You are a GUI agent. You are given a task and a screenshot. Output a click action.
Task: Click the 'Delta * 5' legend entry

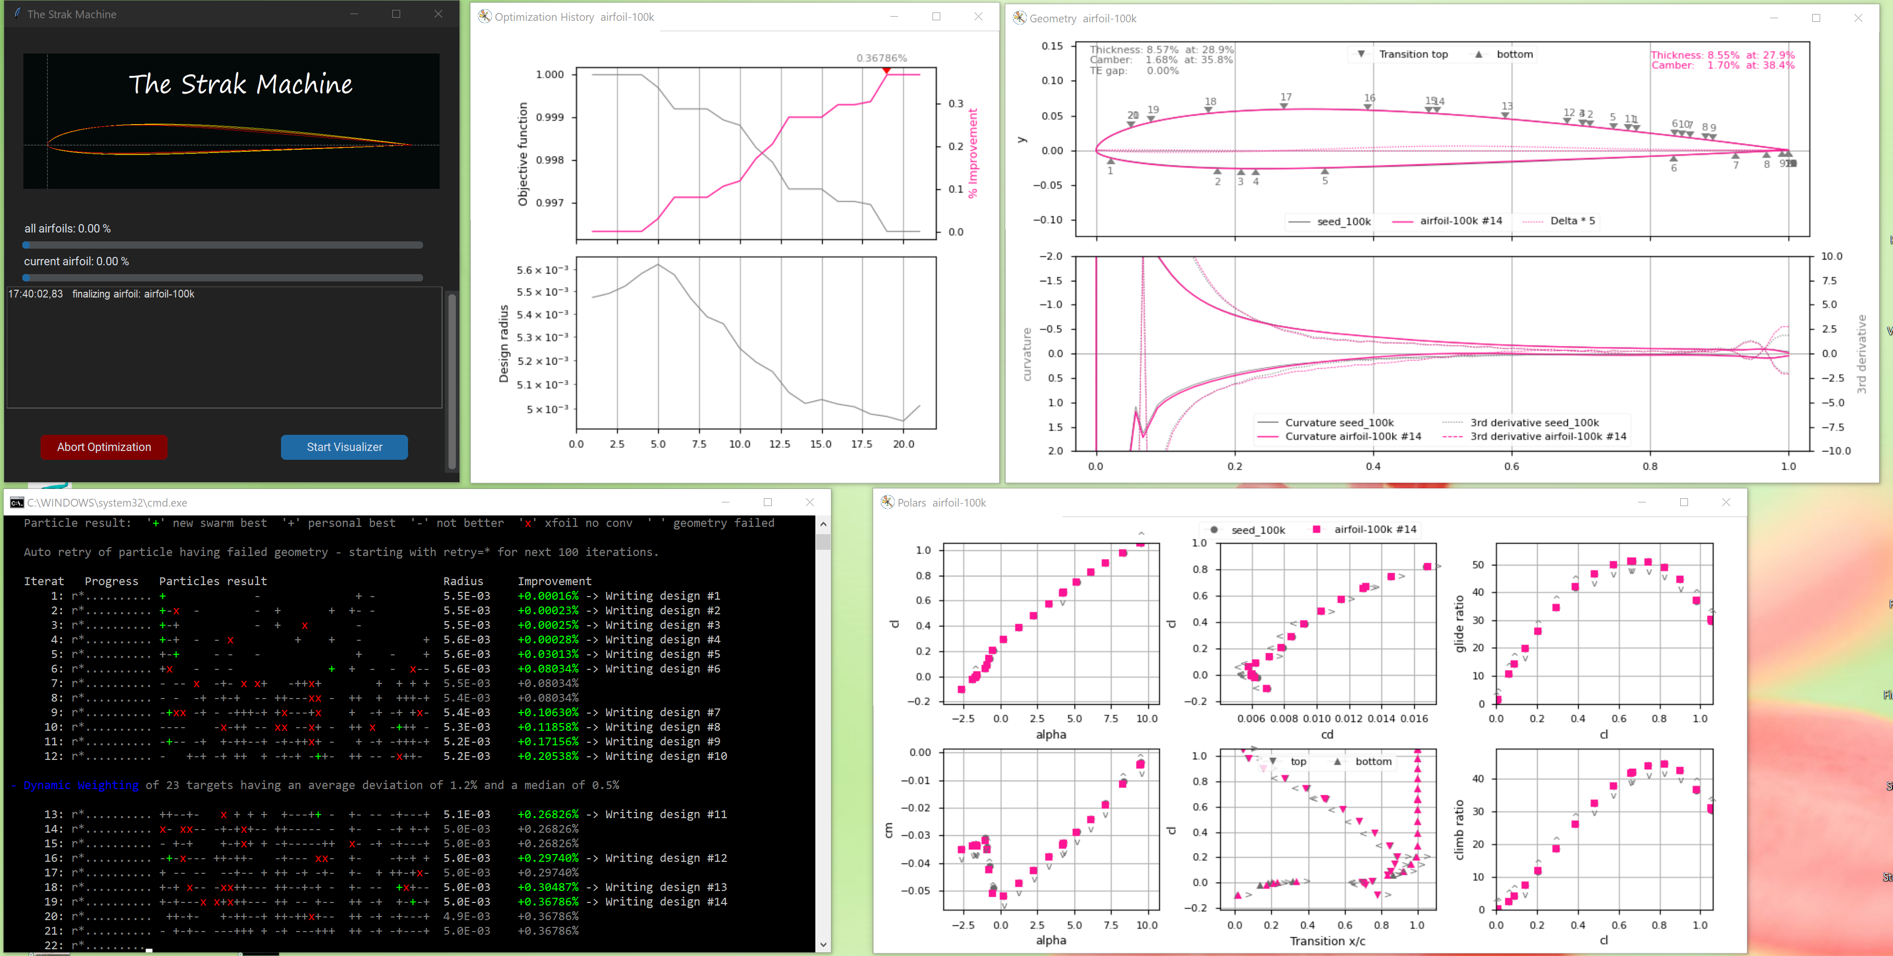point(1558,221)
